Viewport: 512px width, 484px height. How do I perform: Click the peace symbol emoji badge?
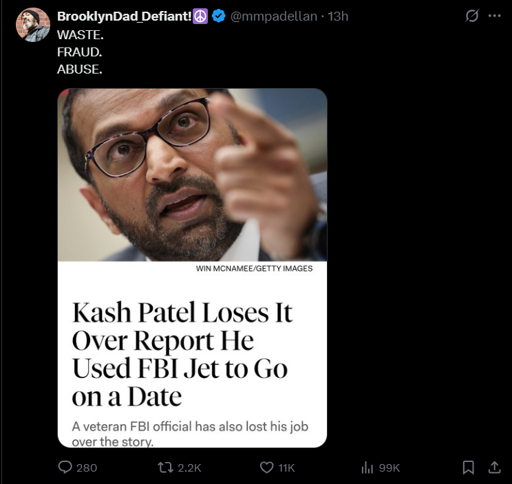(202, 16)
